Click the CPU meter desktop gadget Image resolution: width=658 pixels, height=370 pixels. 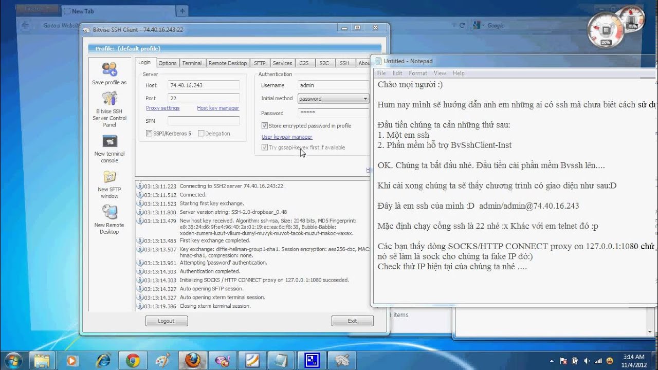click(606, 30)
